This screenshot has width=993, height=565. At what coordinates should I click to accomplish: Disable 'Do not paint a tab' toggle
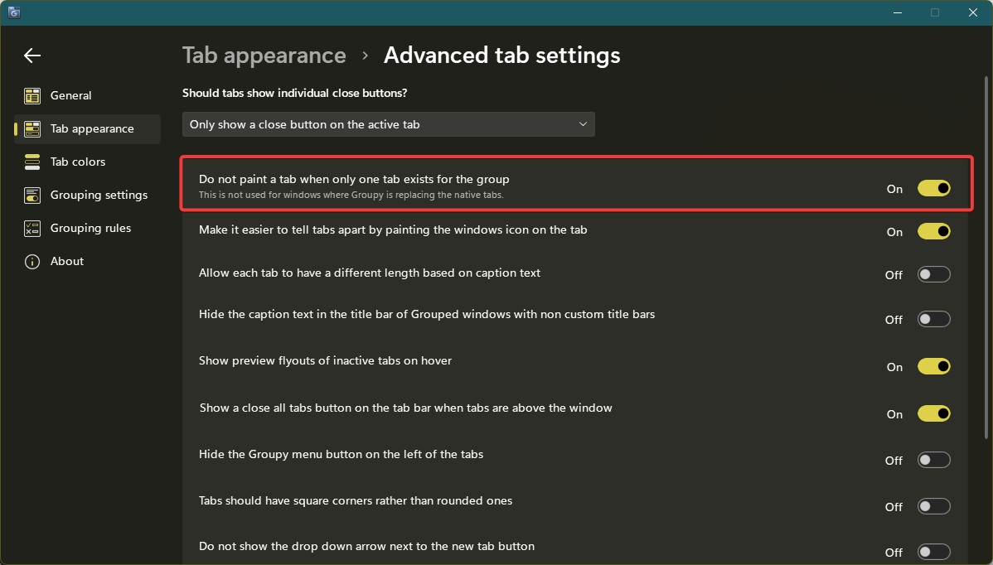coord(933,189)
